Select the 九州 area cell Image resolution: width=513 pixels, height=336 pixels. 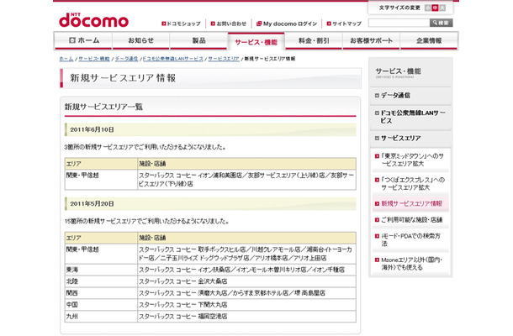[x=101, y=317]
